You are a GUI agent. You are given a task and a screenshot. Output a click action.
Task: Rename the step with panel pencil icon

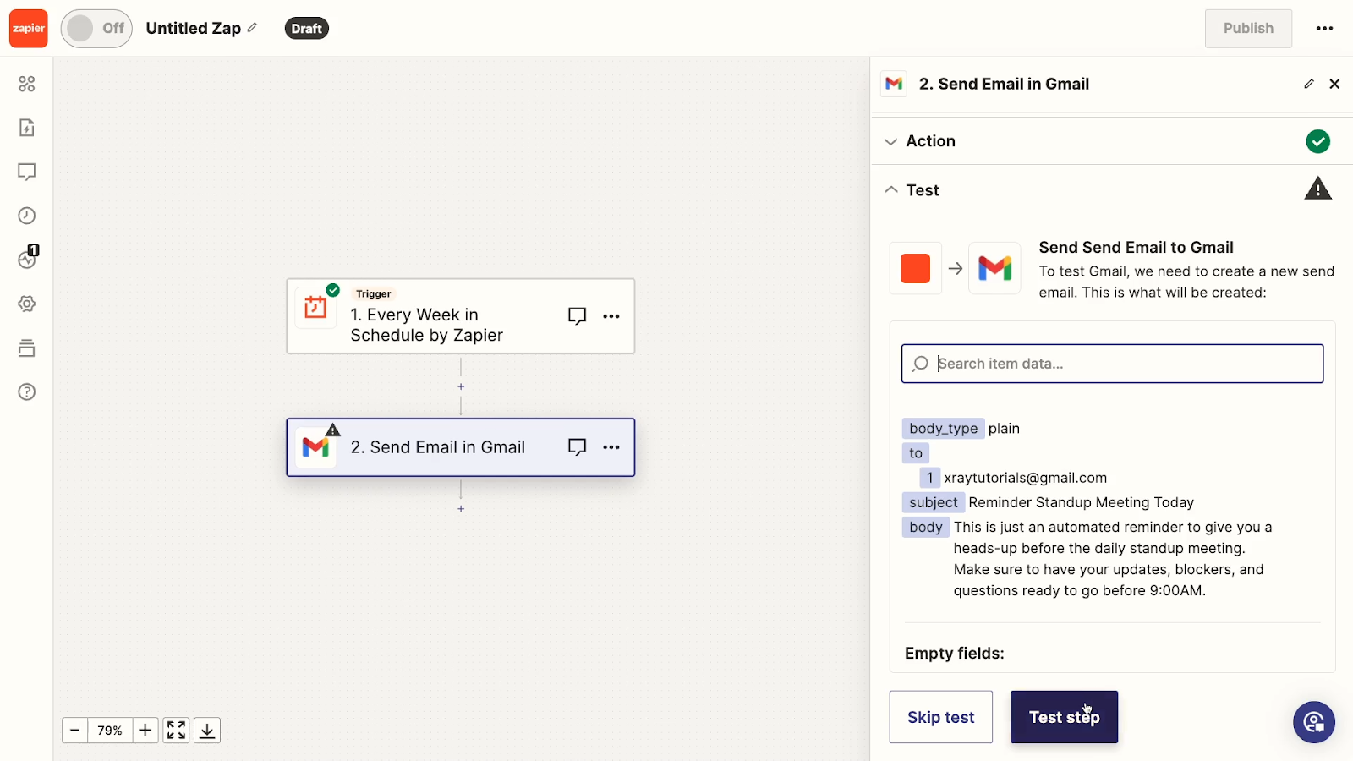click(1309, 84)
